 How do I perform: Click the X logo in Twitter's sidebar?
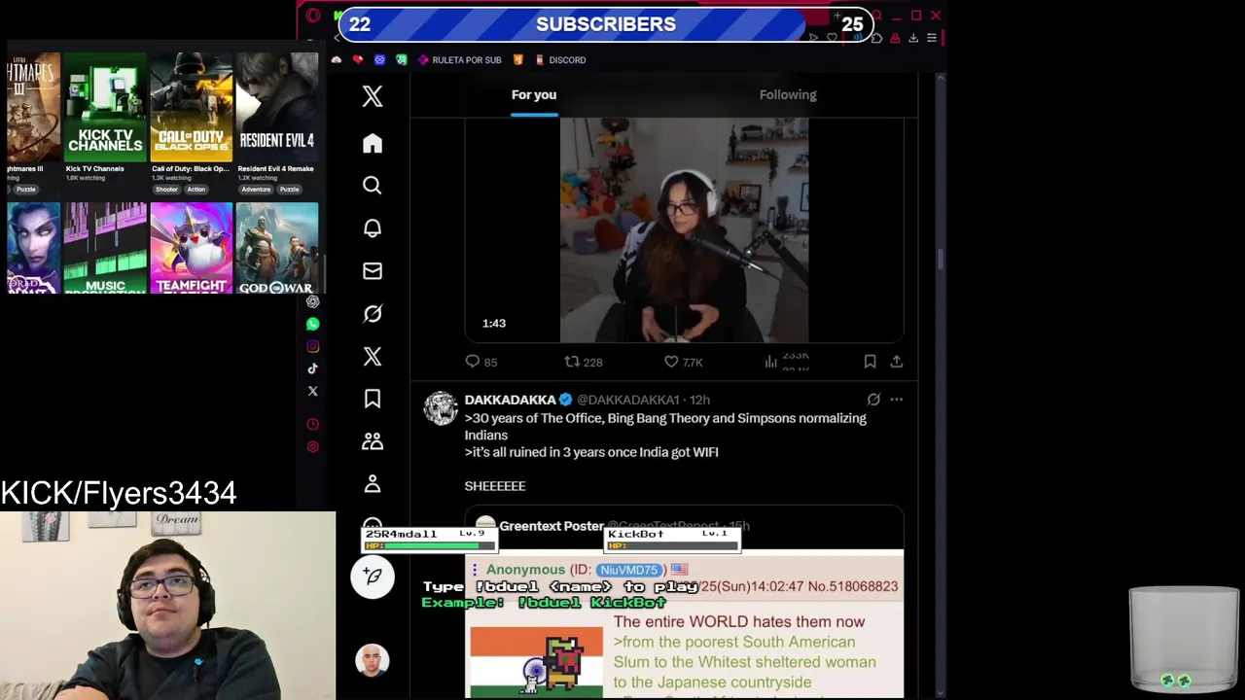point(373,96)
